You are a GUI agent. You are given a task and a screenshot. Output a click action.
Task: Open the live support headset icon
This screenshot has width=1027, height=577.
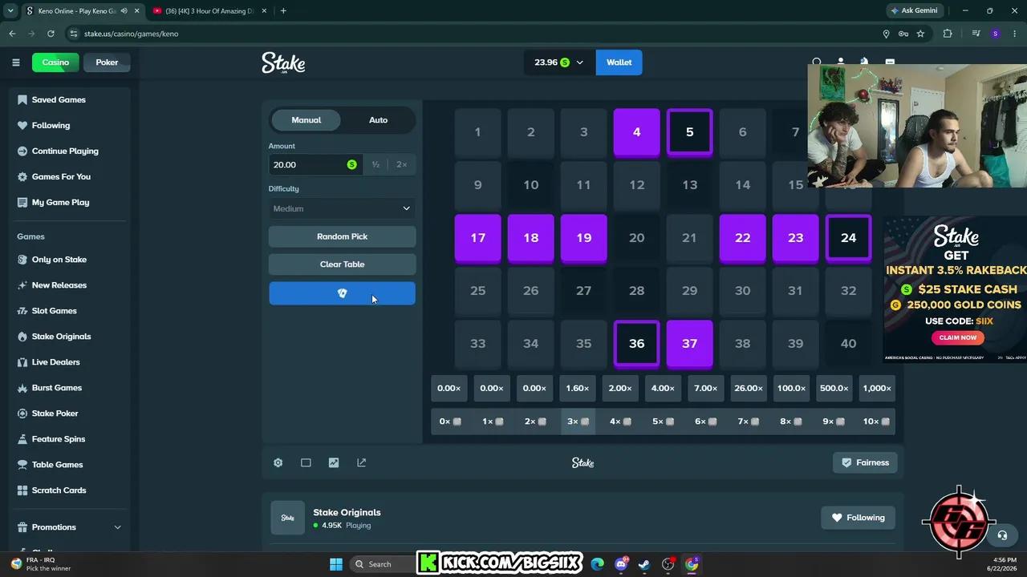(x=1002, y=535)
